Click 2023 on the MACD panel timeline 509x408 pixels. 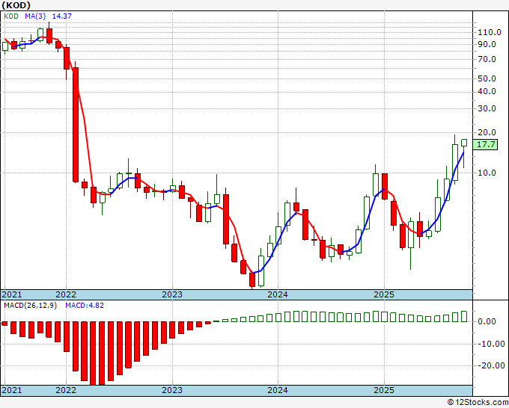(x=172, y=390)
